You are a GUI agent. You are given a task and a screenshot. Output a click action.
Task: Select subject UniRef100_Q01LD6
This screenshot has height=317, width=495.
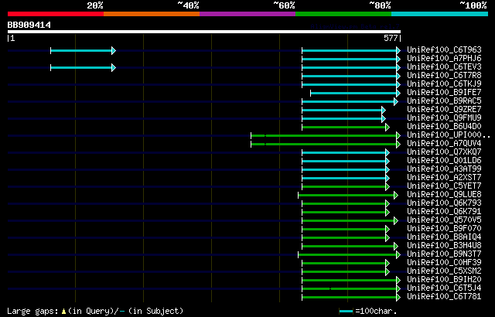point(444,161)
